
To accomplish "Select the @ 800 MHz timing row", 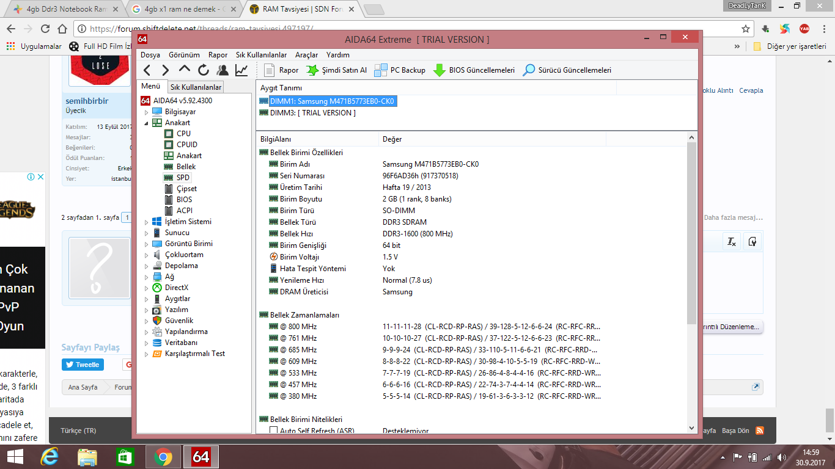I will point(477,327).
